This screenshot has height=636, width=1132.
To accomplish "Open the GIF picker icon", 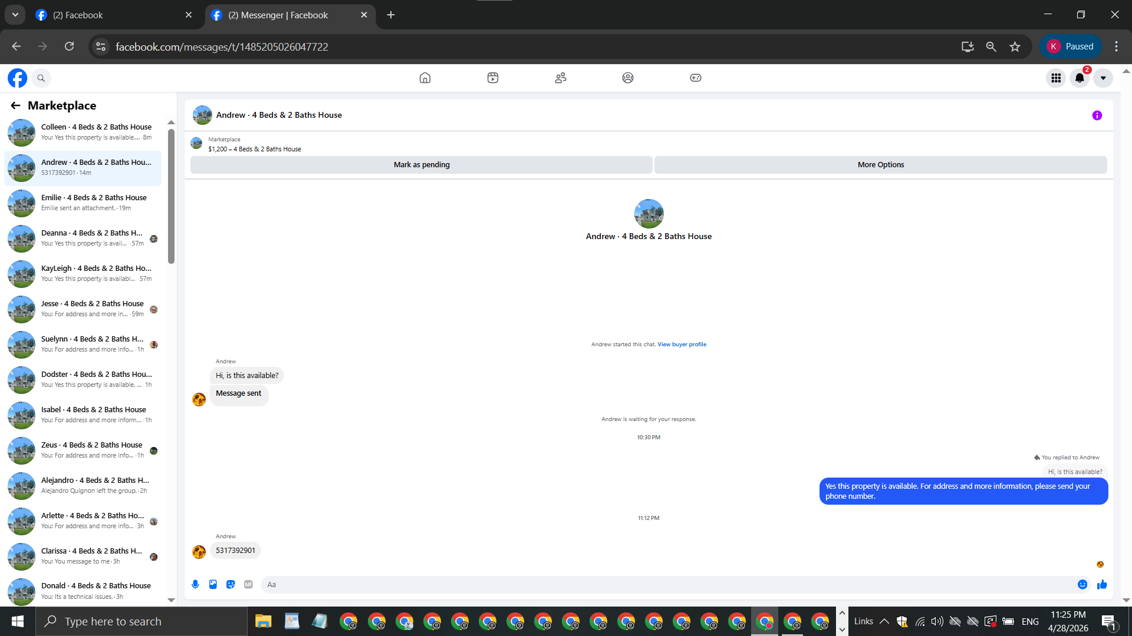I will point(248,584).
